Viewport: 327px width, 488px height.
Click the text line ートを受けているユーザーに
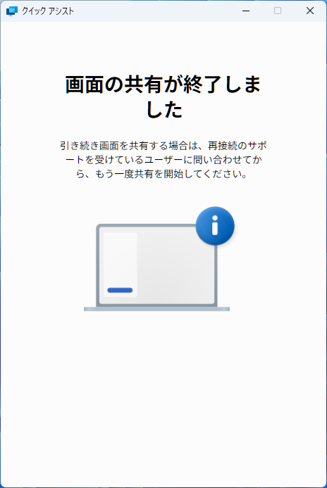pyautogui.click(x=163, y=160)
